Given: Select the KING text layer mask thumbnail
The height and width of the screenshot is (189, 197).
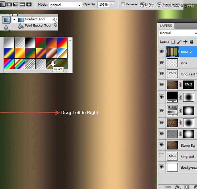Looking at the screenshot, I should [x=188, y=85].
